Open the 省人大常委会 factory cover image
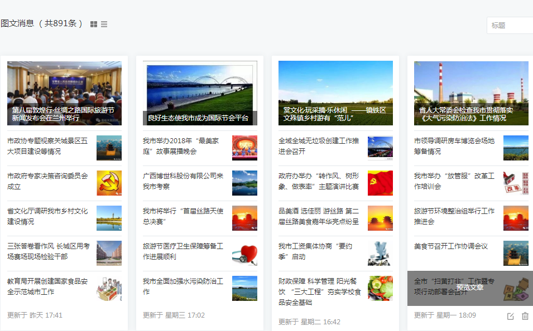 pos(471,93)
